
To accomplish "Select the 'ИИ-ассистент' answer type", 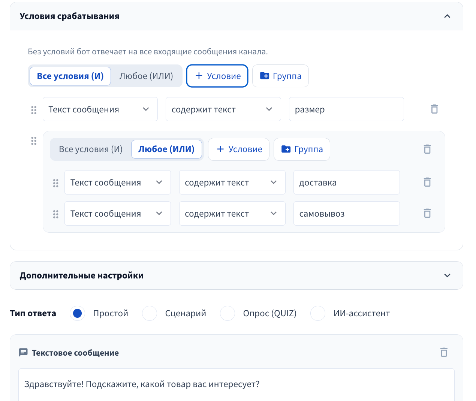I will click(318, 313).
